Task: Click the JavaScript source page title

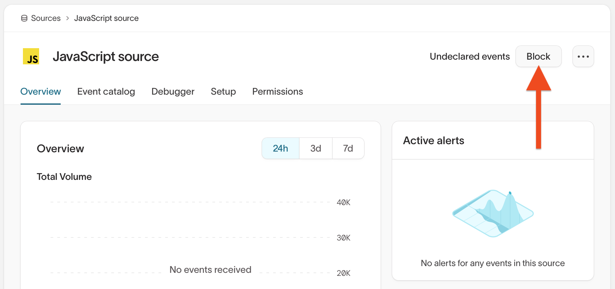Action: [106, 57]
